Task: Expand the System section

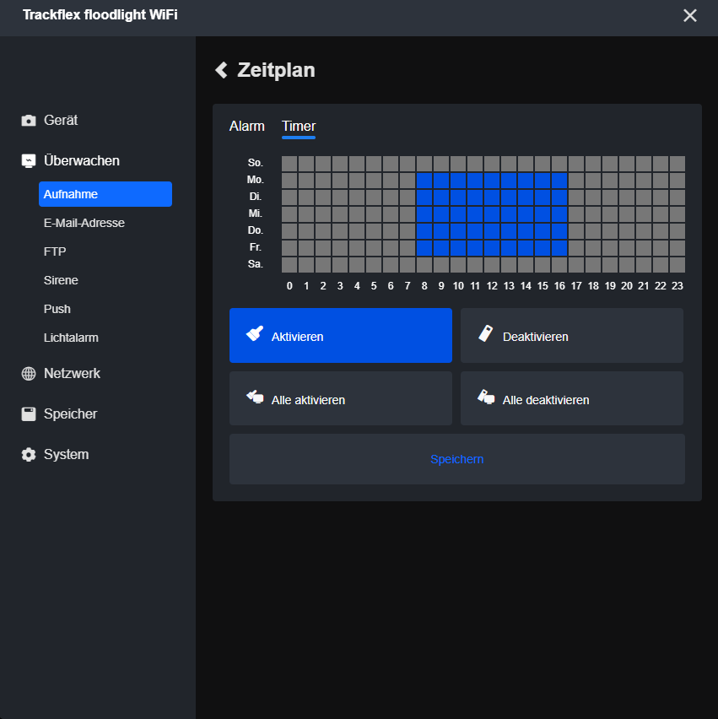Action: click(56, 454)
